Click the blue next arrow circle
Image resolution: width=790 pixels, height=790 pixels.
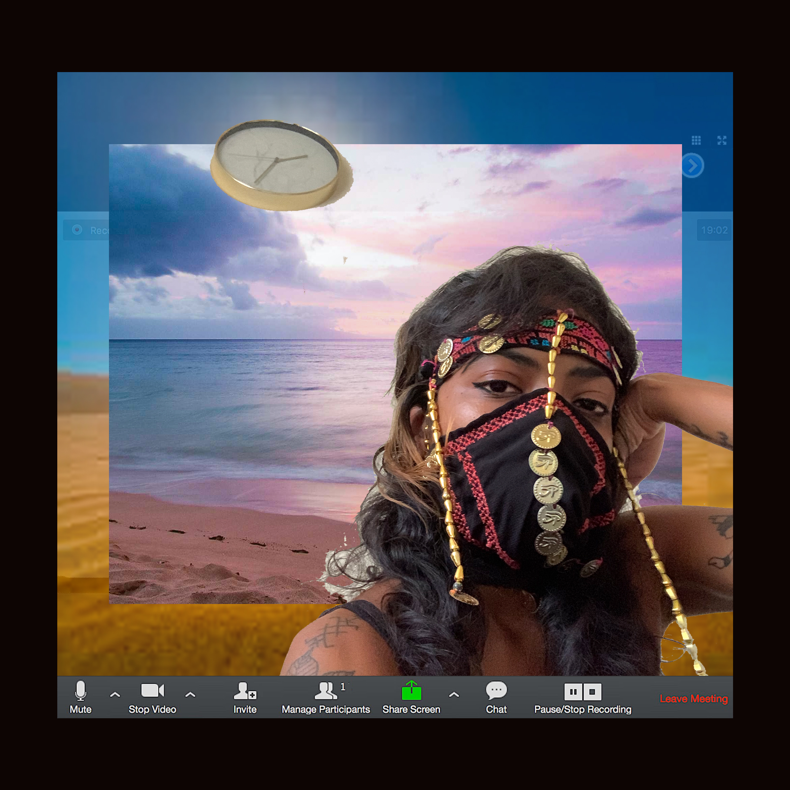[693, 166]
